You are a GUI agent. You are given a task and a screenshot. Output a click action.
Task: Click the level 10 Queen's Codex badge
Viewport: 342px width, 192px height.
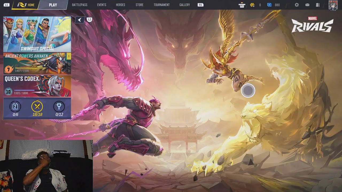click(x=9, y=92)
